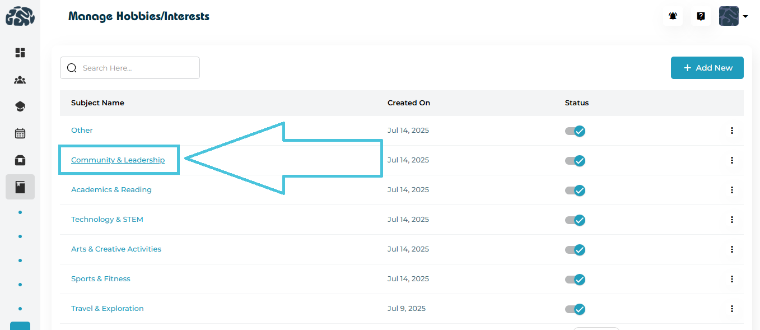Open the calendar icon in sidebar

click(x=20, y=133)
